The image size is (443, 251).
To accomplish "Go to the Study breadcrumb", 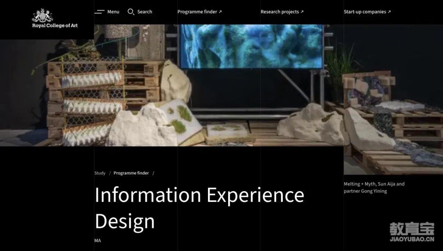I will pos(100,173).
